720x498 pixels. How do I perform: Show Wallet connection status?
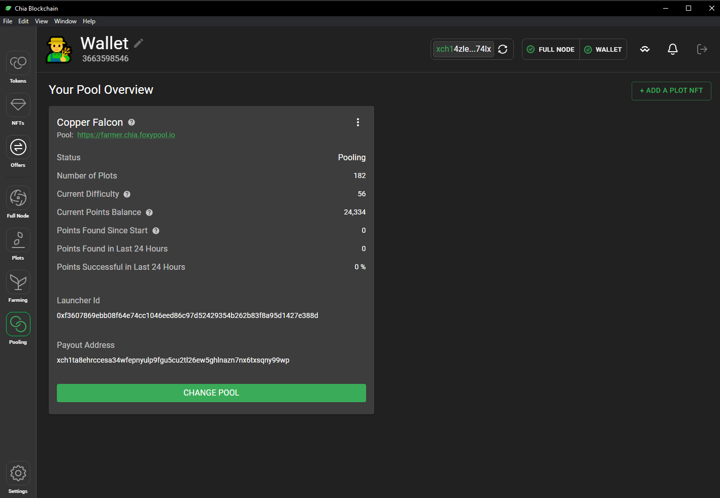[x=603, y=49]
